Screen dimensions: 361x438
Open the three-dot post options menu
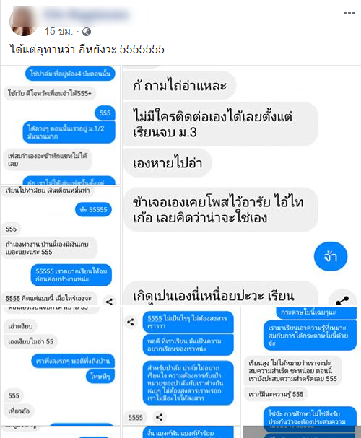(x=349, y=13)
